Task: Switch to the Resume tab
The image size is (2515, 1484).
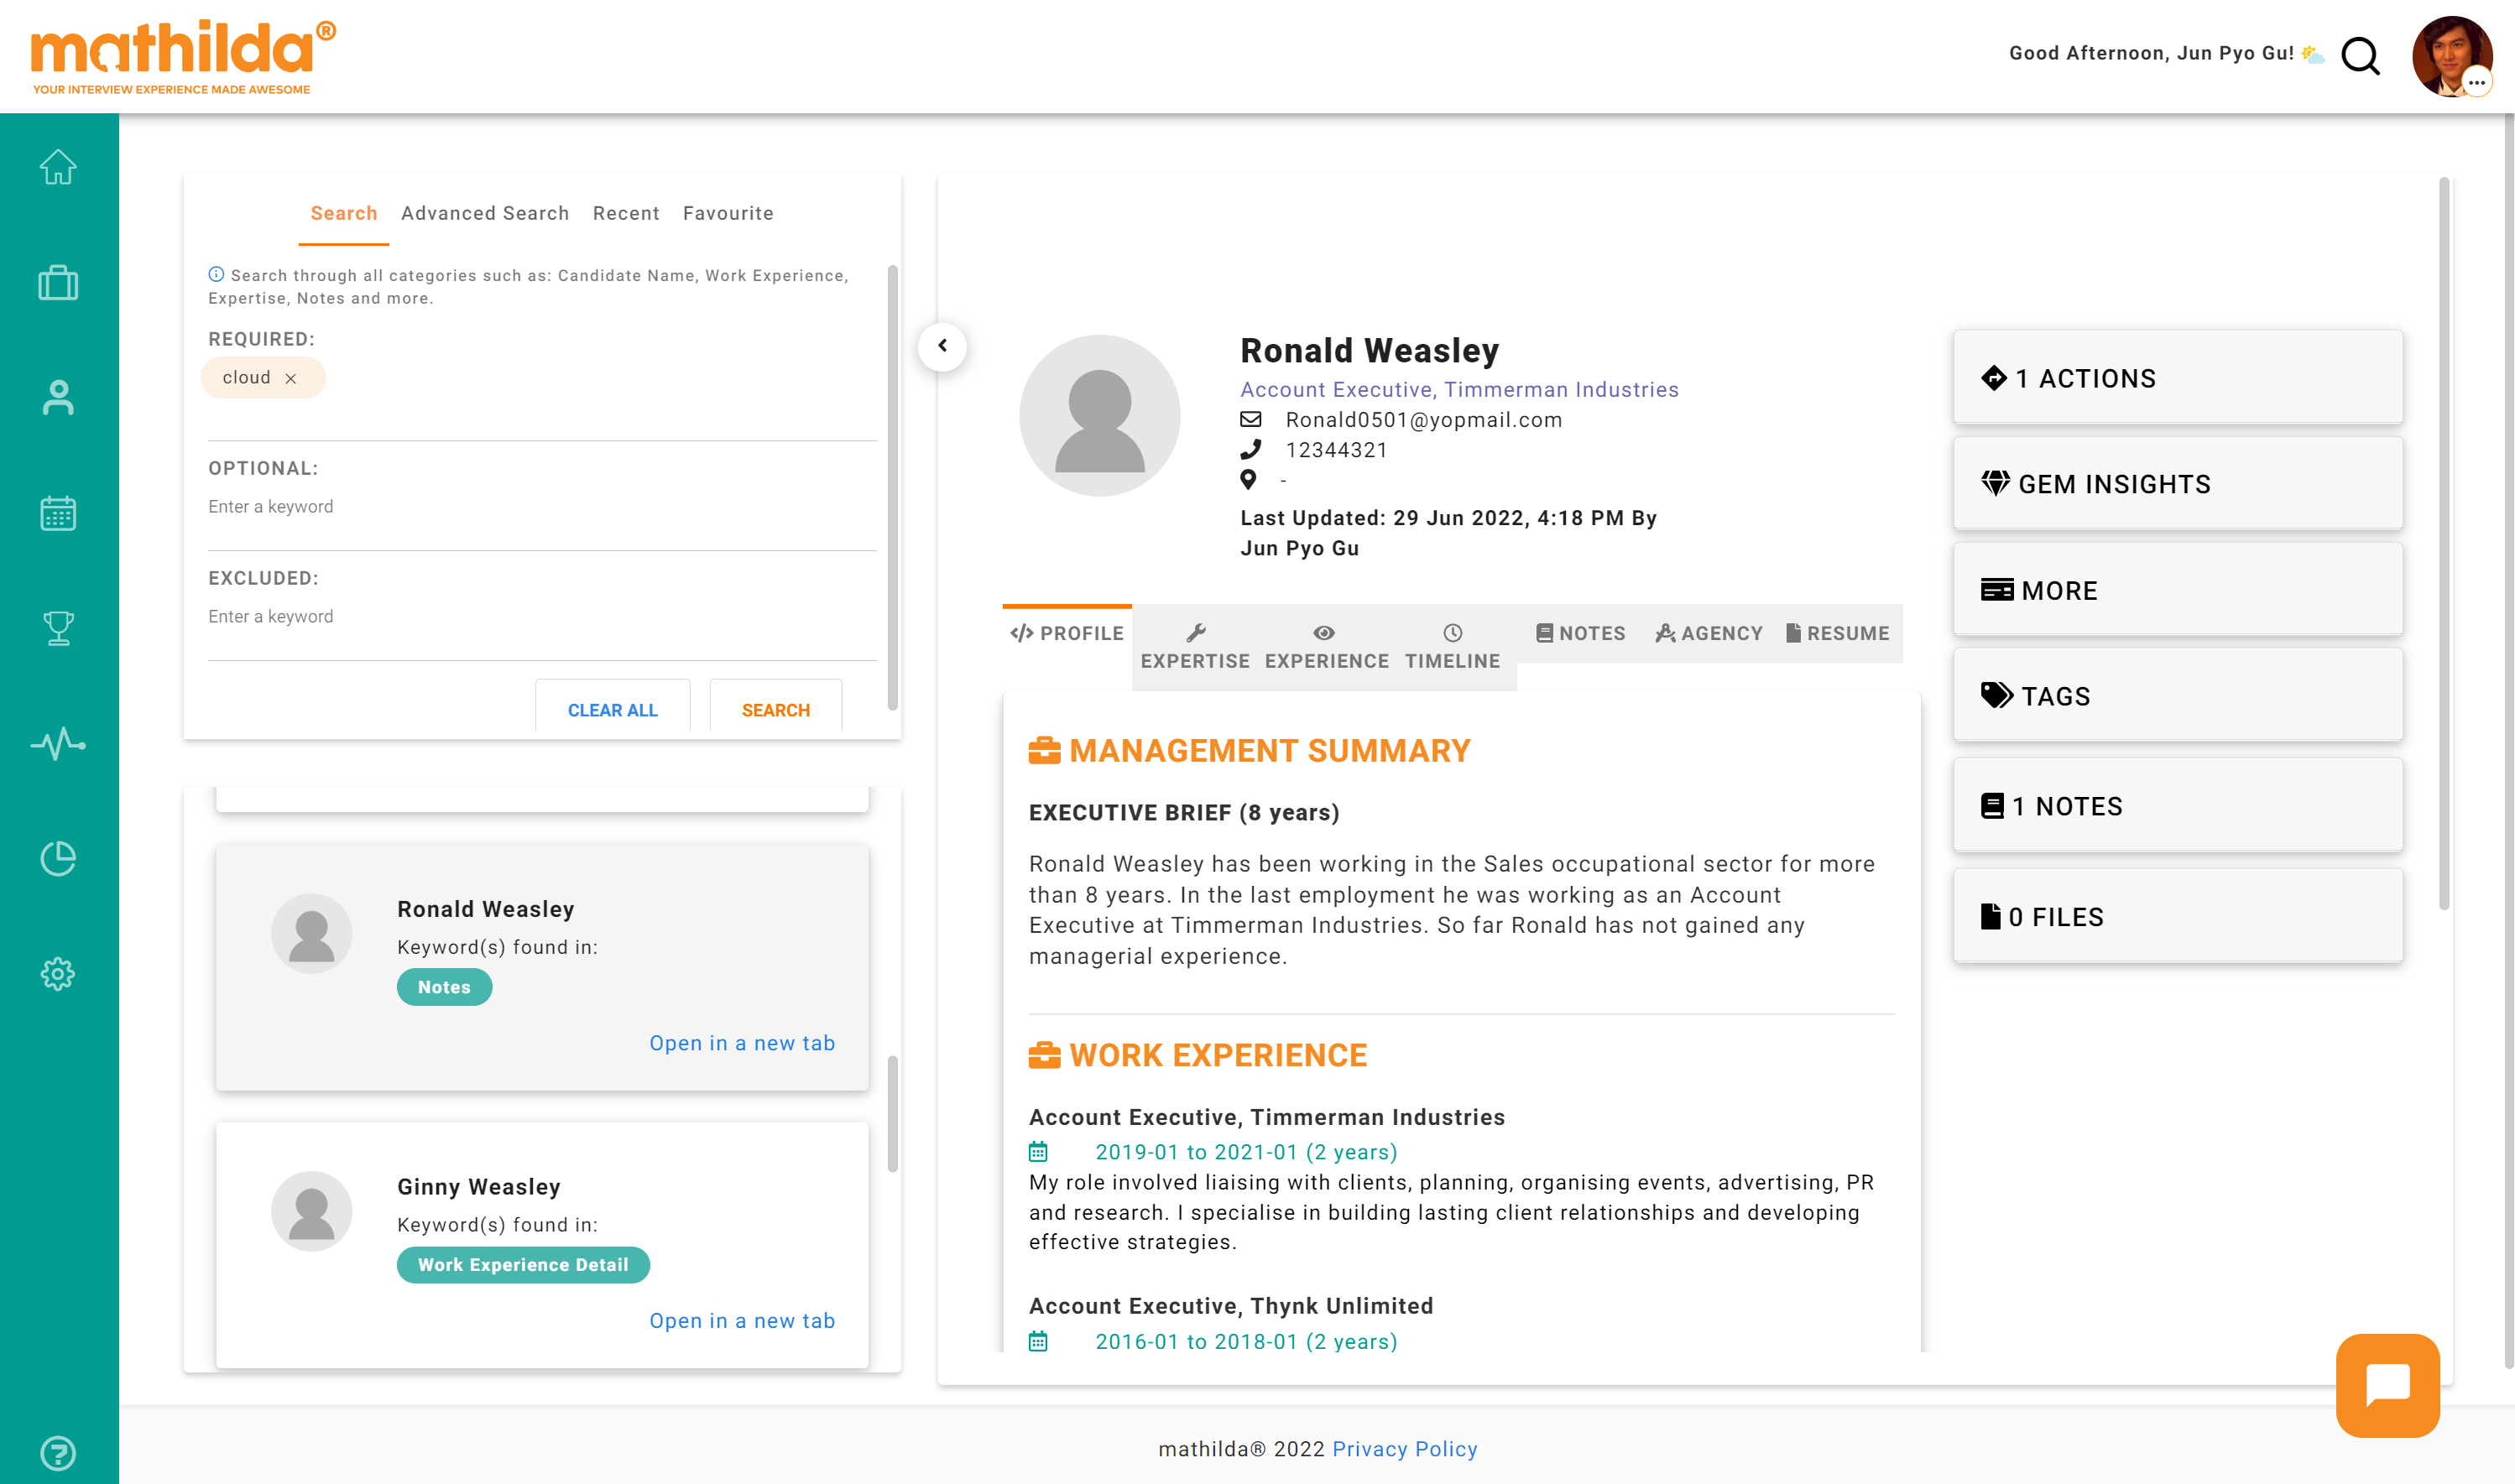Action: tap(1837, 633)
